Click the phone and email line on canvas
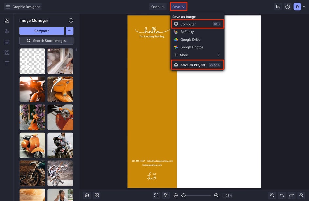Image resolution: width=309 pixels, height=201 pixels. tap(152, 161)
